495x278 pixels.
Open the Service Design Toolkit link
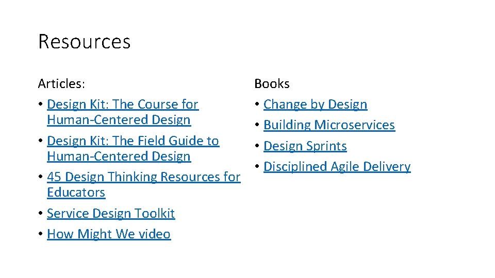(x=111, y=214)
